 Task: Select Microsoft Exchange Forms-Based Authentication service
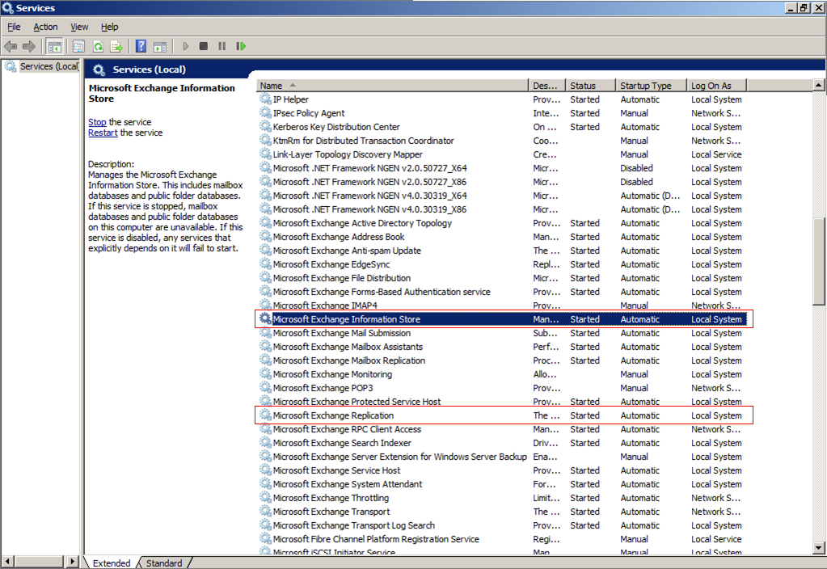[503, 292]
